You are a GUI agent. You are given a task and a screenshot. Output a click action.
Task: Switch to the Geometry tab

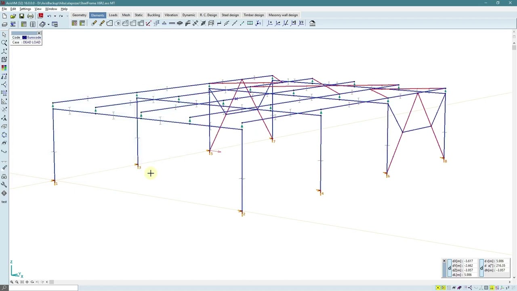click(79, 15)
